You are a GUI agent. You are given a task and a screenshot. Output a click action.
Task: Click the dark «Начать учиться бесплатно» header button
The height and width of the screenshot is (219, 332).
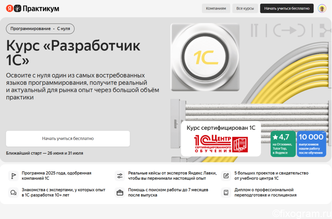click(x=287, y=8)
